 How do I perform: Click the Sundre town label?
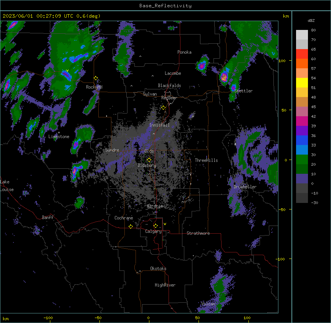click(x=112, y=150)
